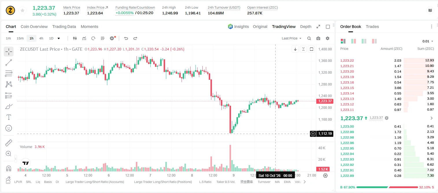Open the Coin Overview tab
This screenshot has height=193, width=438.
point(34,27)
